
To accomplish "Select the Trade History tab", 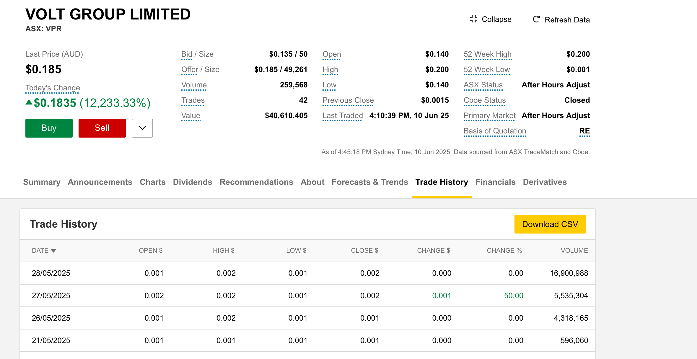I will click(442, 182).
